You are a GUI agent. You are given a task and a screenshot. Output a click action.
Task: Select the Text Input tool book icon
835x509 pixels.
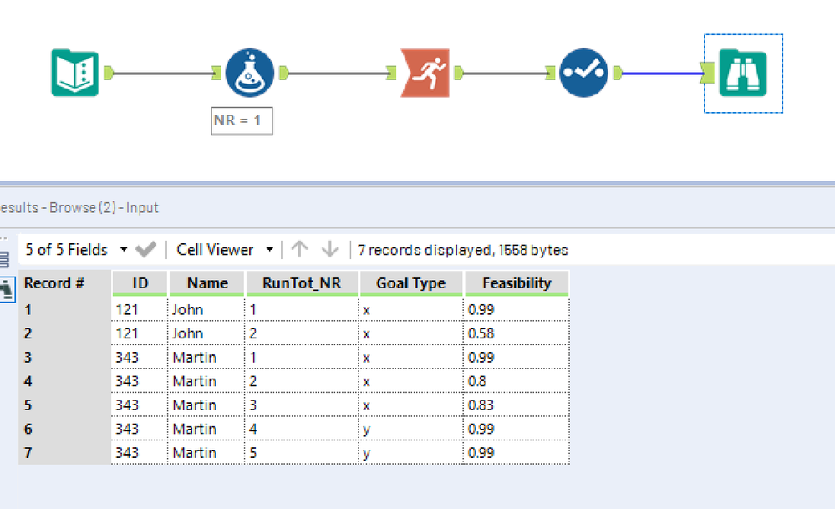coord(75,73)
